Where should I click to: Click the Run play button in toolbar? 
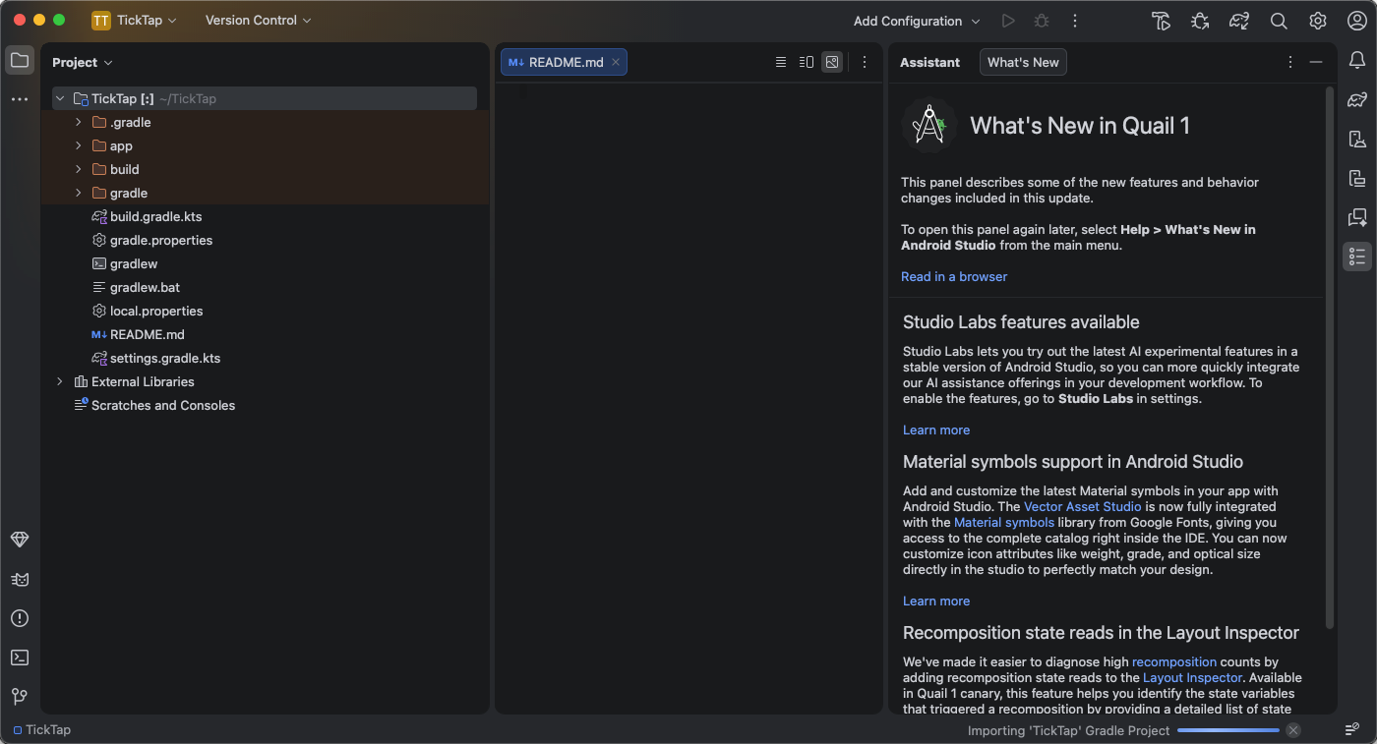click(x=1008, y=21)
